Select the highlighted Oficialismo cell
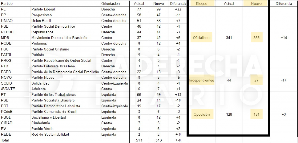Screen dimensions: 298x143 click(201, 38)
